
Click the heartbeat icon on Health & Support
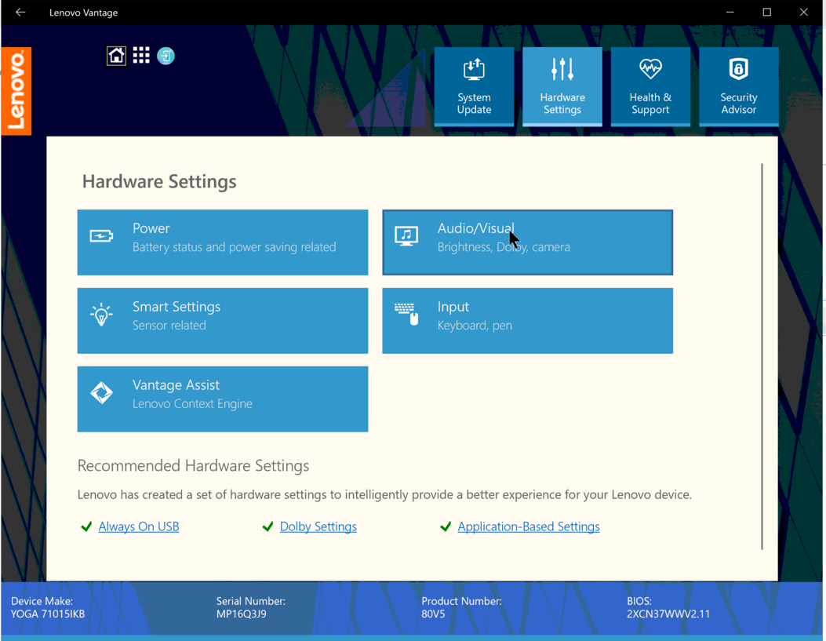(650, 68)
